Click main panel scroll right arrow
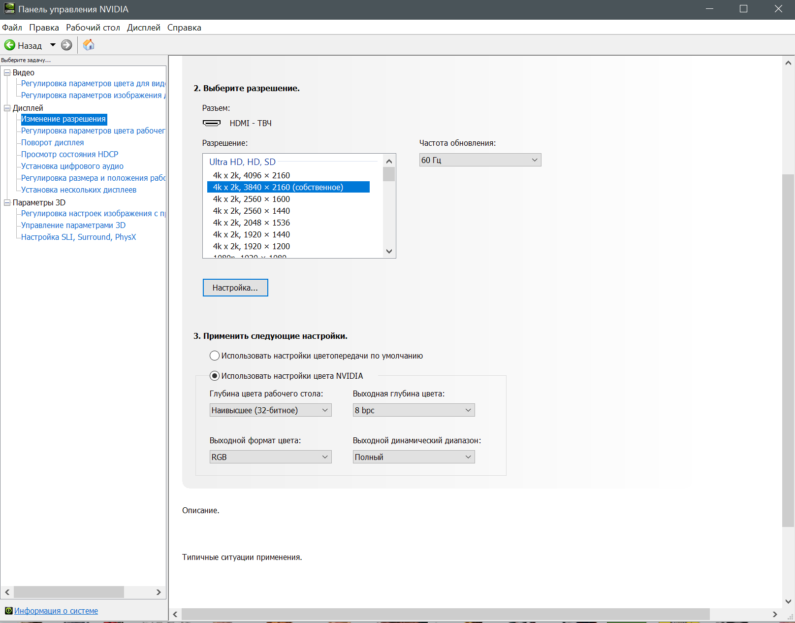The image size is (795, 623). [x=775, y=614]
